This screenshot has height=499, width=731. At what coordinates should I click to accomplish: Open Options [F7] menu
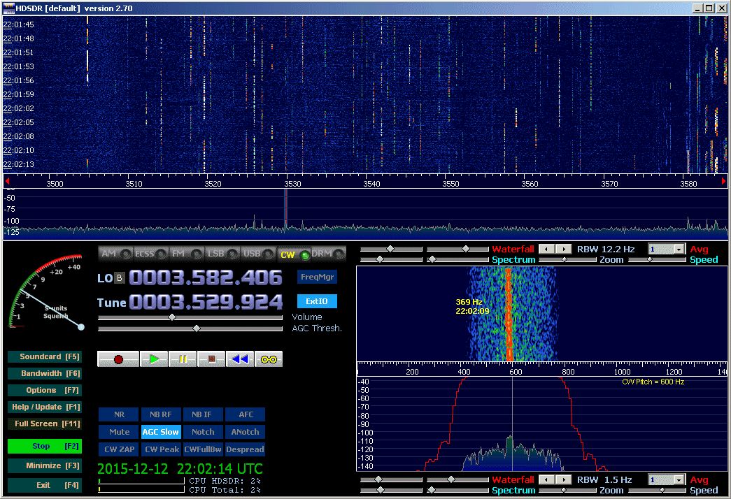(45, 390)
